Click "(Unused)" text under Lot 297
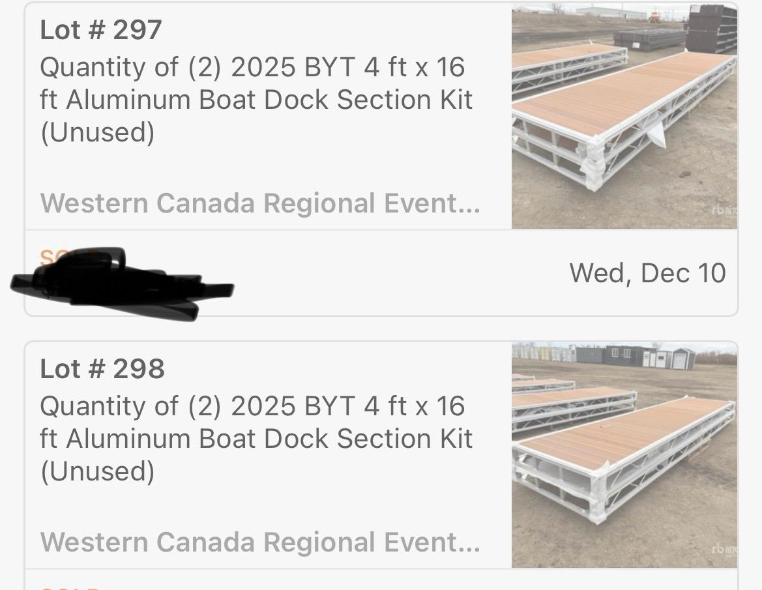The width and height of the screenshot is (762, 590). 98,132
